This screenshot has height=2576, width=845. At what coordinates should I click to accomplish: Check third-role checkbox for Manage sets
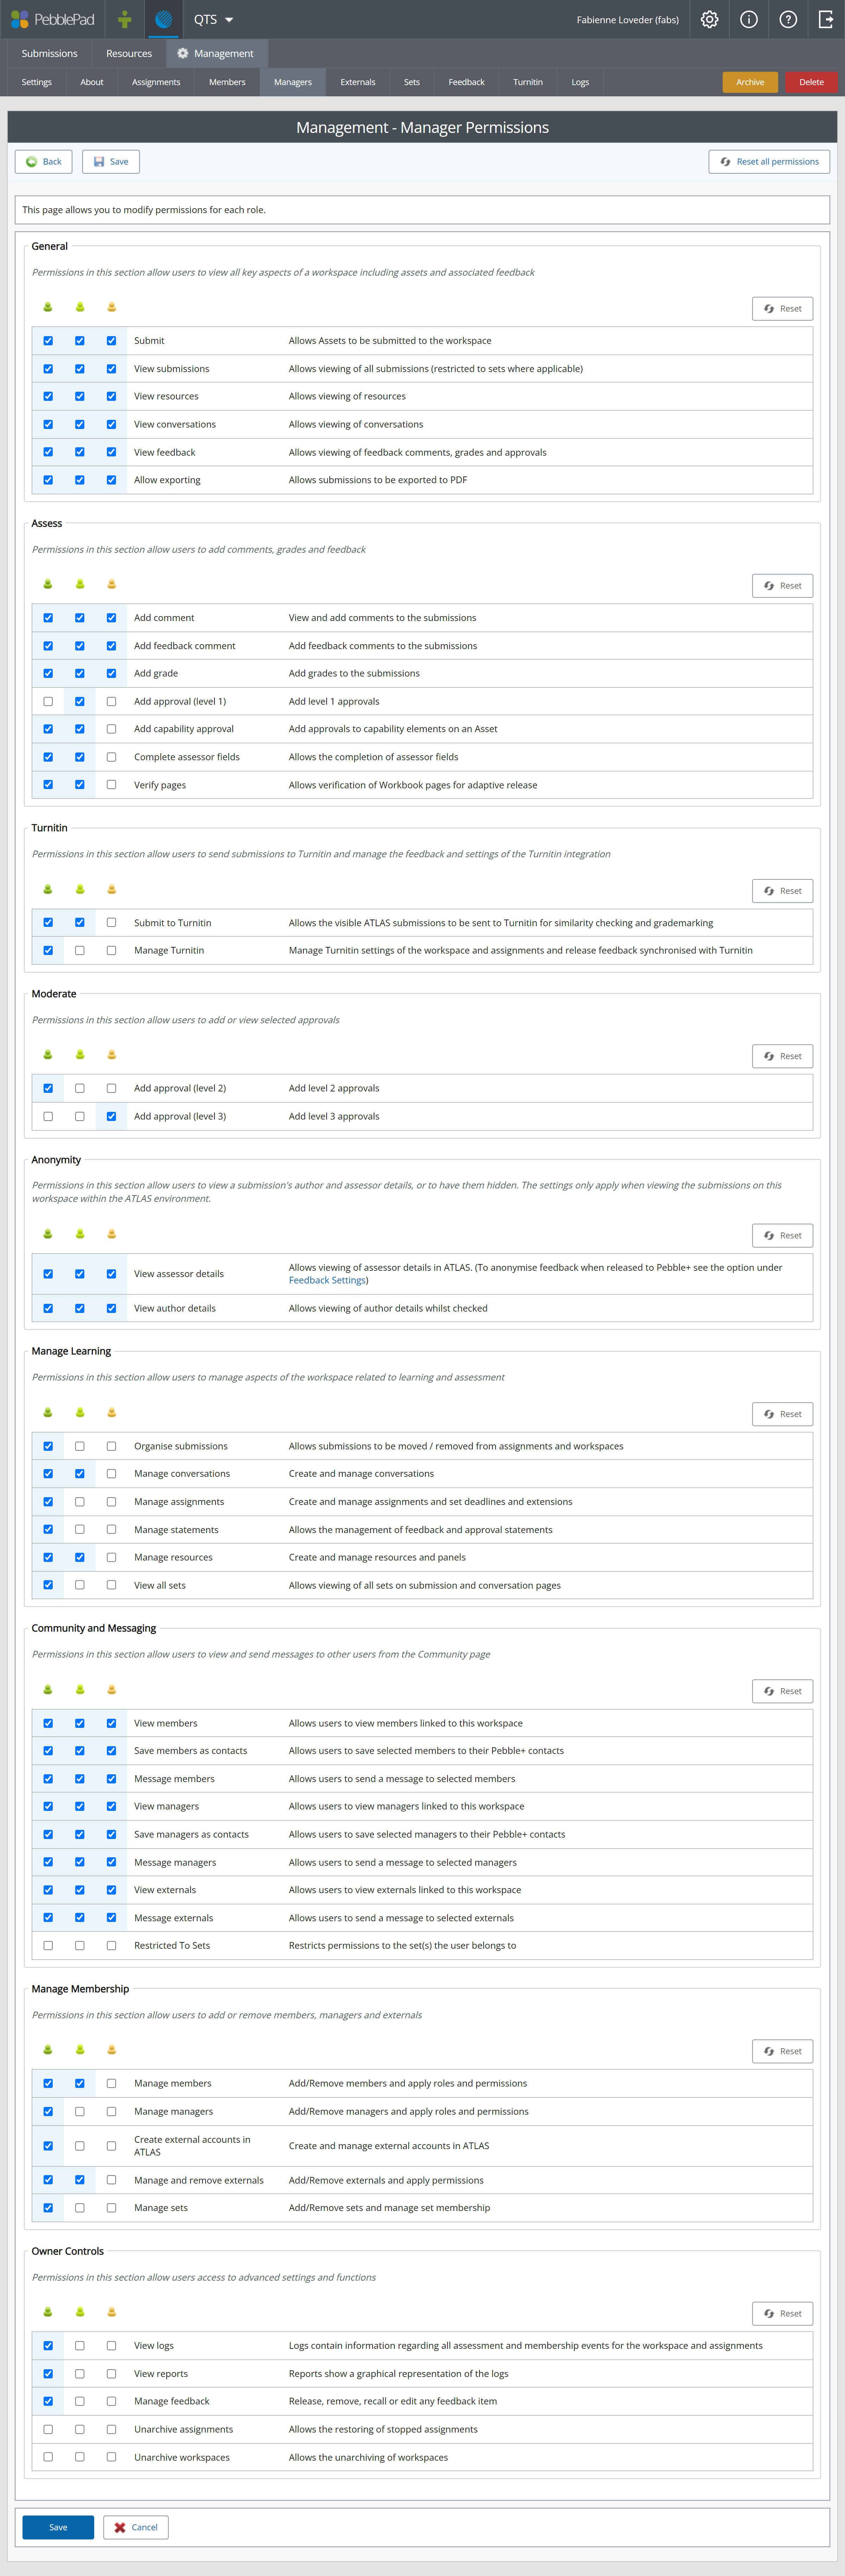[111, 2207]
